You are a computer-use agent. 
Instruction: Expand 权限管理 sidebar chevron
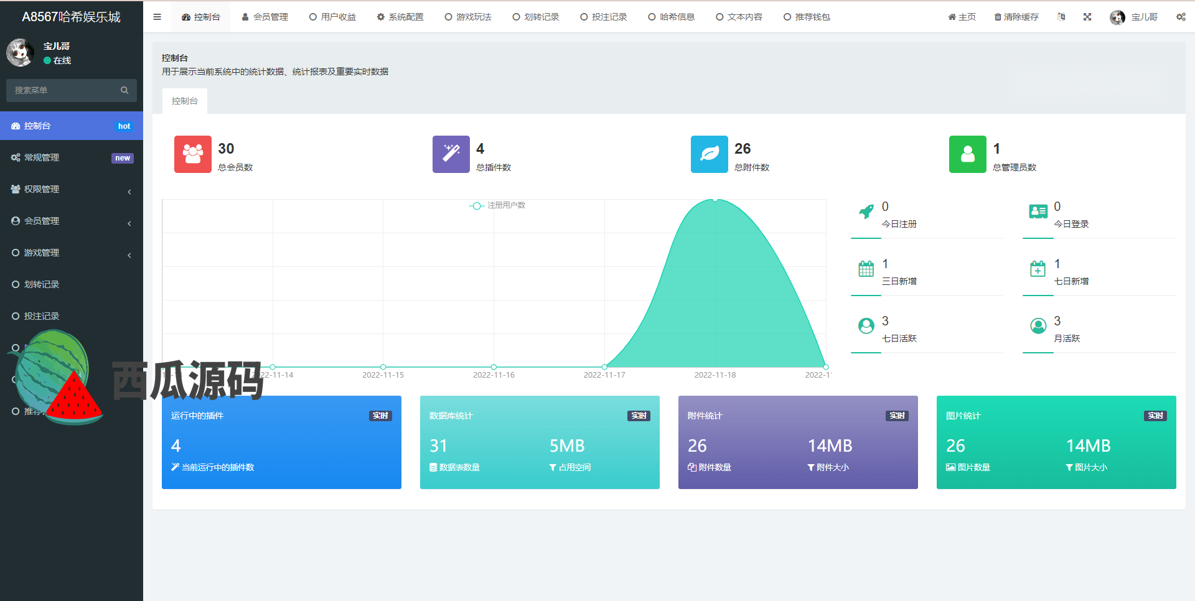pos(129,192)
